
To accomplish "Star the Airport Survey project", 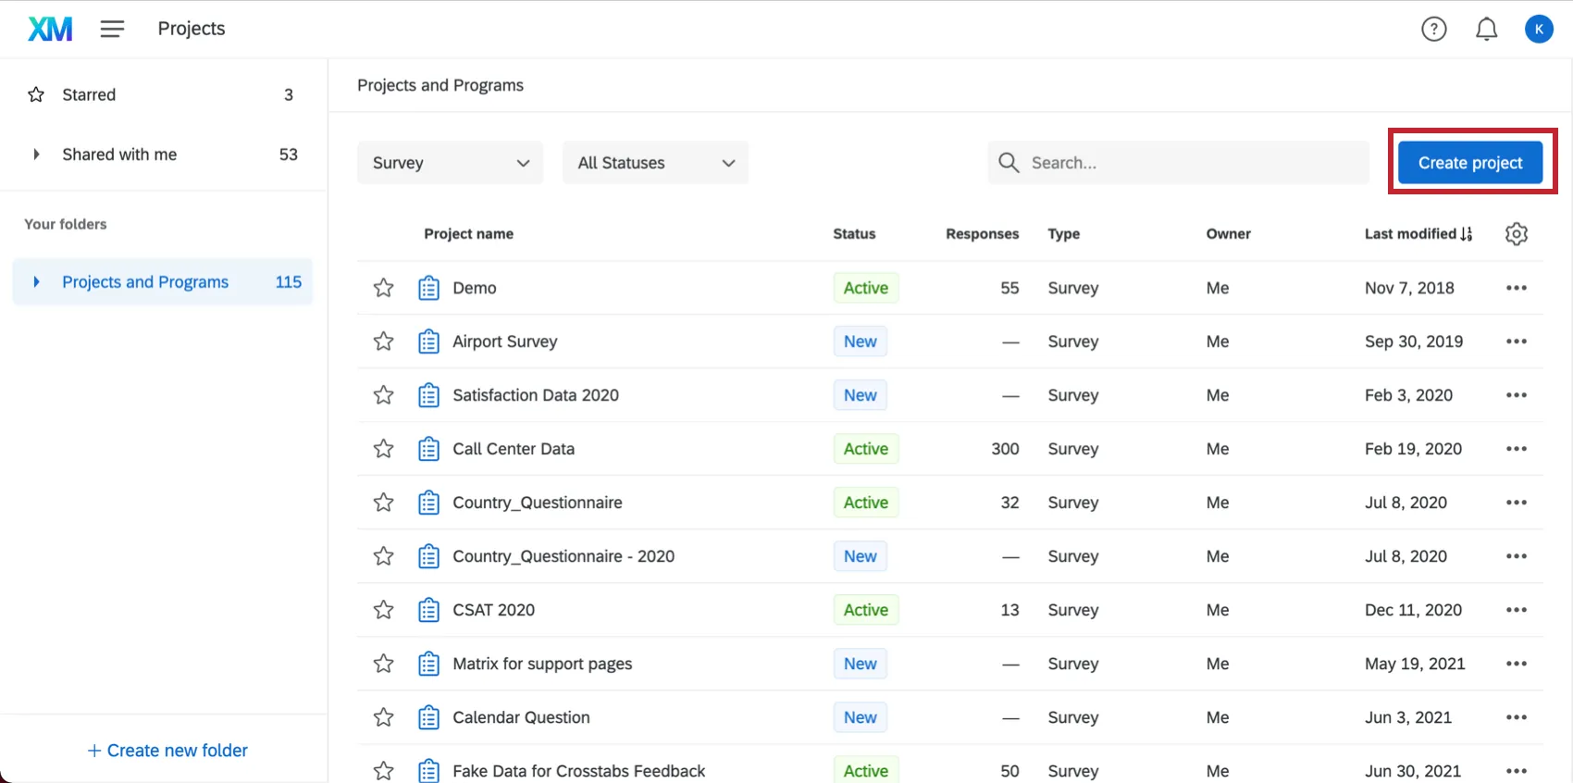I will (x=383, y=342).
